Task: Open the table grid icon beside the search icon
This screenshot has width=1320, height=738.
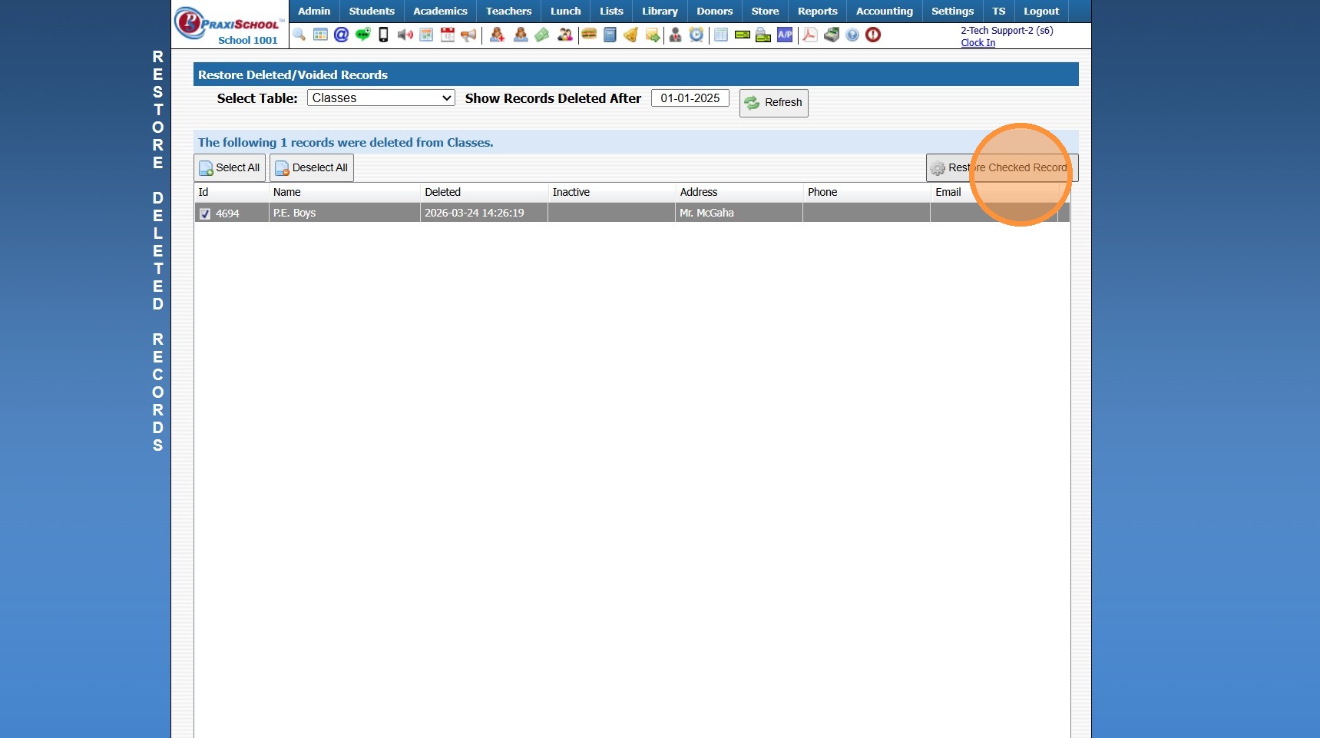Action: pos(320,35)
